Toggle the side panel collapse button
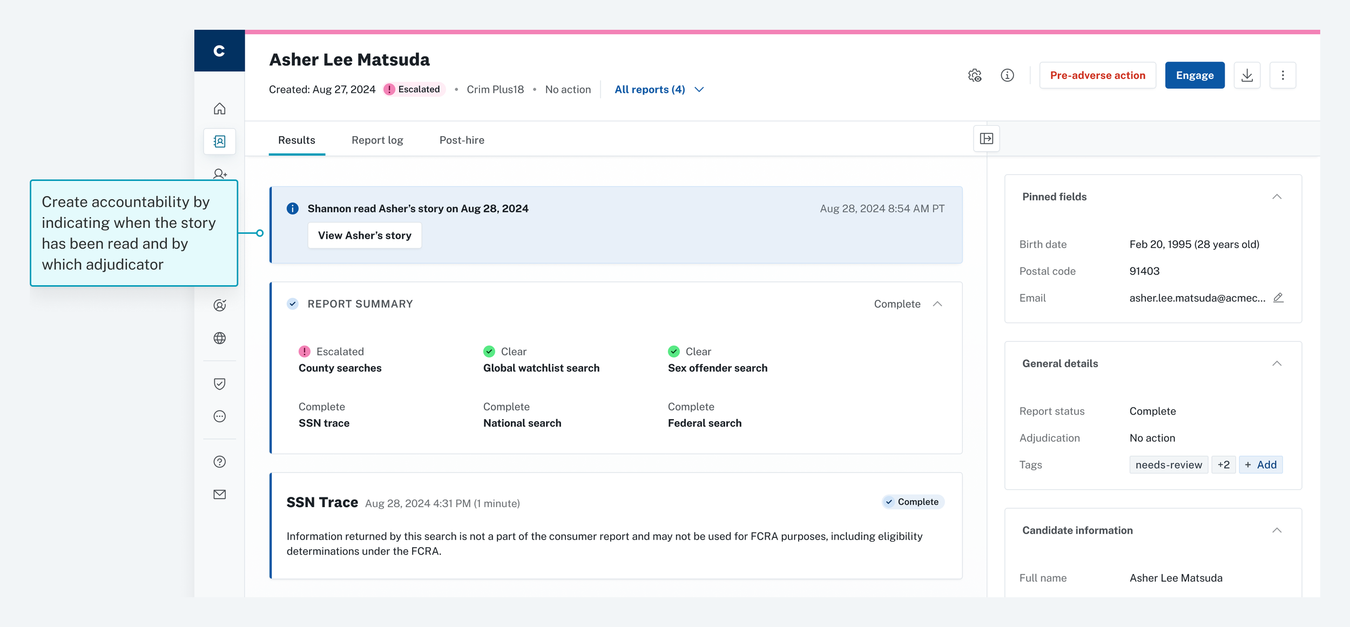Screen dimensions: 1350x627 [x=986, y=139]
